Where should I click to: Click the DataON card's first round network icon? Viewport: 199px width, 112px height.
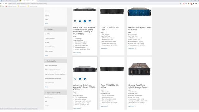click(75, 21)
